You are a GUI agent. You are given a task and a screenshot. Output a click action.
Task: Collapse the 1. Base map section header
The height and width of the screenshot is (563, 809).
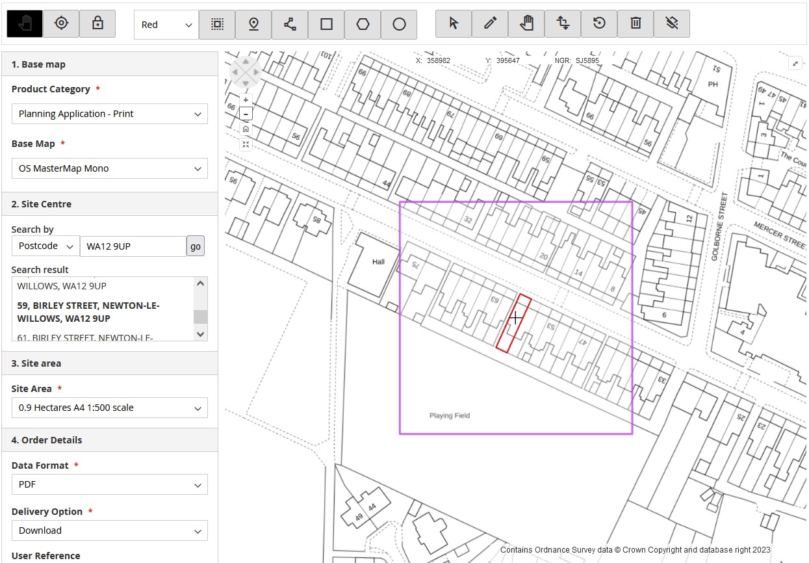click(x=110, y=64)
